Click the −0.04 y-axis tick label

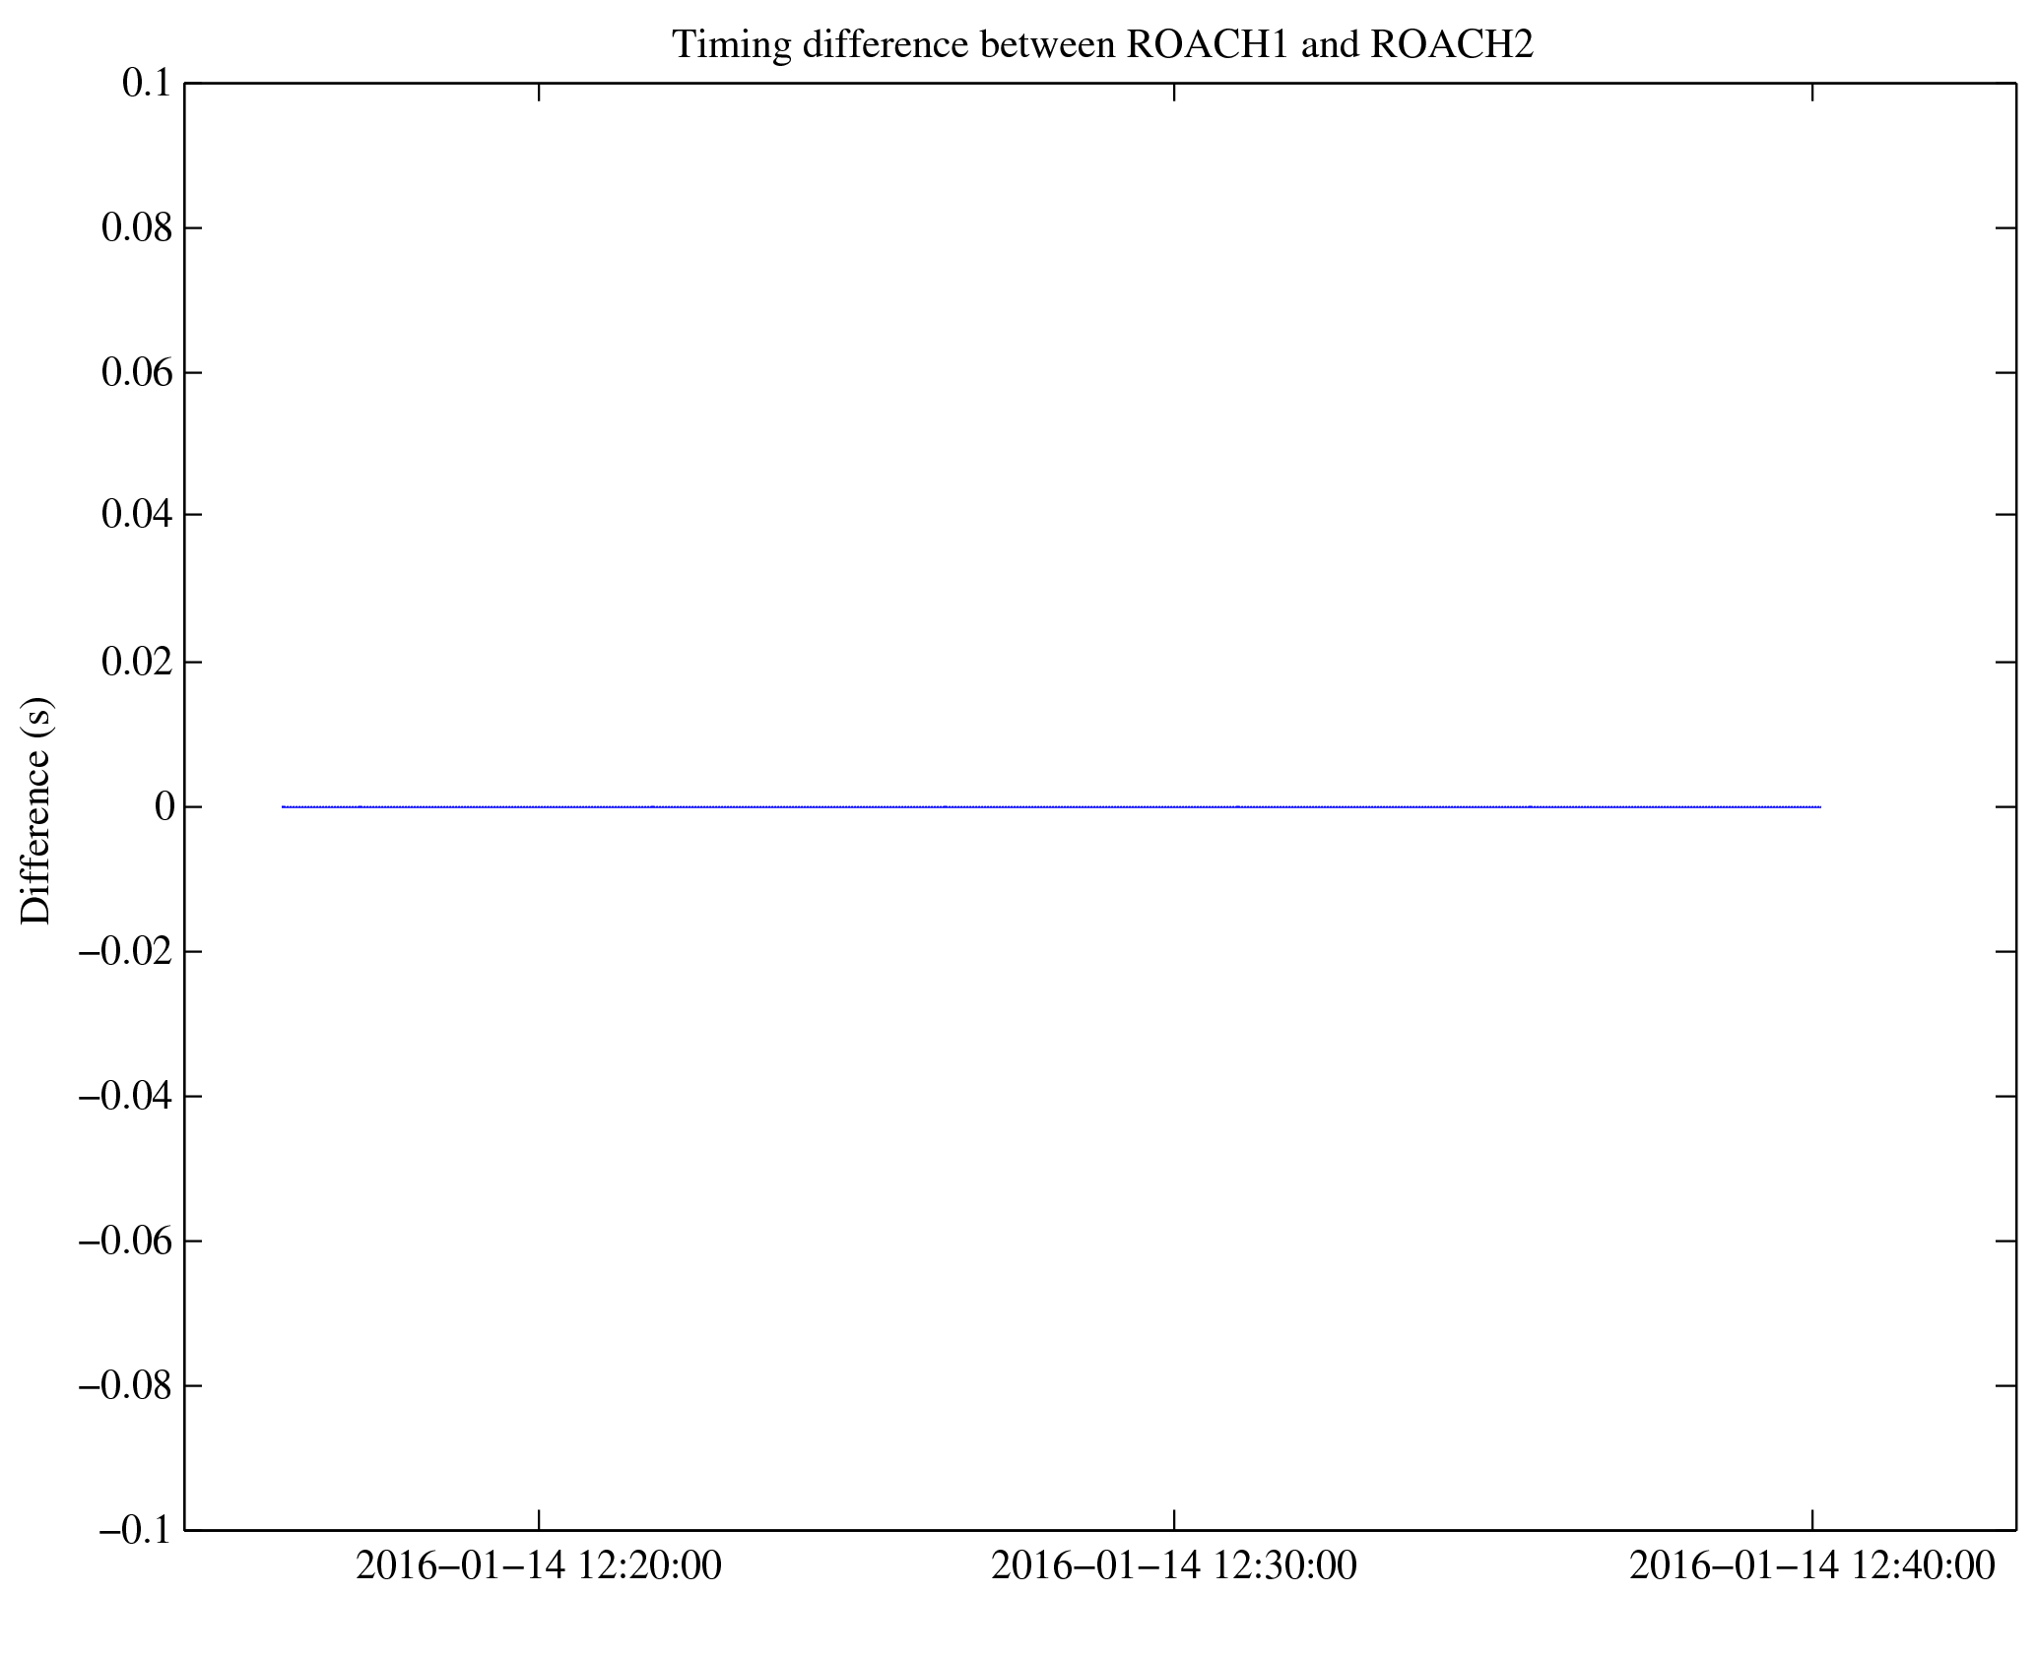point(125,1096)
